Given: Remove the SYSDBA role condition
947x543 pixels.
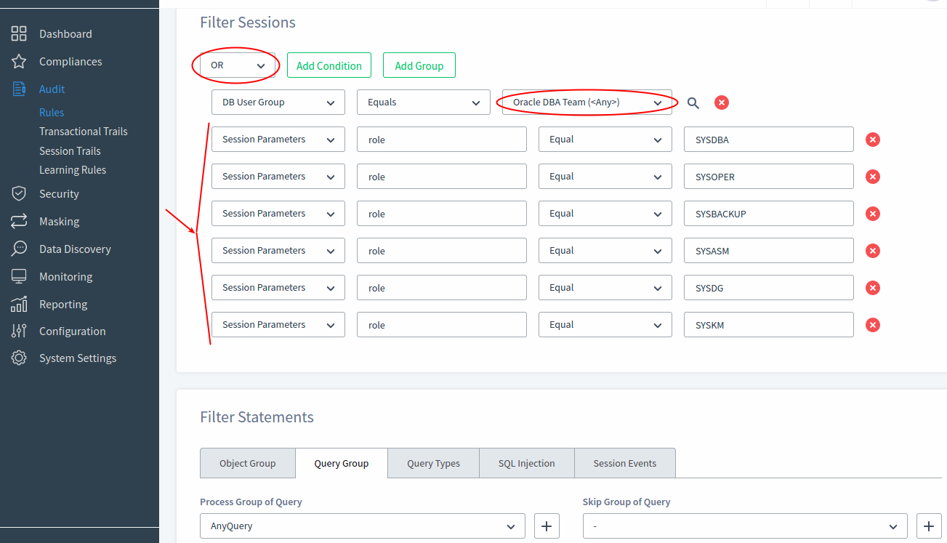Looking at the screenshot, I should (x=872, y=139).
